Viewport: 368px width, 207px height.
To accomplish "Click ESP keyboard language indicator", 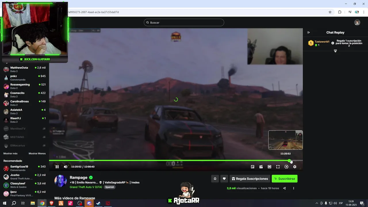I will (341, 203).
